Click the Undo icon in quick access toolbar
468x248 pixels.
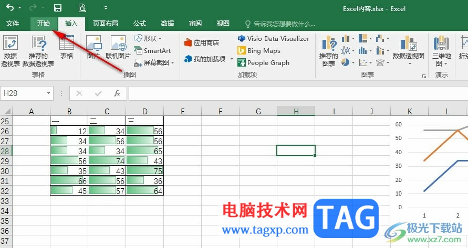point(10,7)
